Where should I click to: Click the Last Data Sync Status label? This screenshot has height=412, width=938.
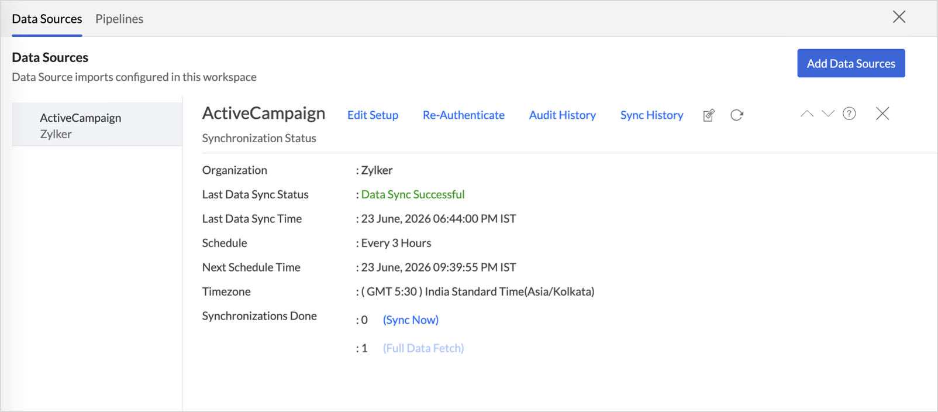pyautogui.click(x=255, y=194)
